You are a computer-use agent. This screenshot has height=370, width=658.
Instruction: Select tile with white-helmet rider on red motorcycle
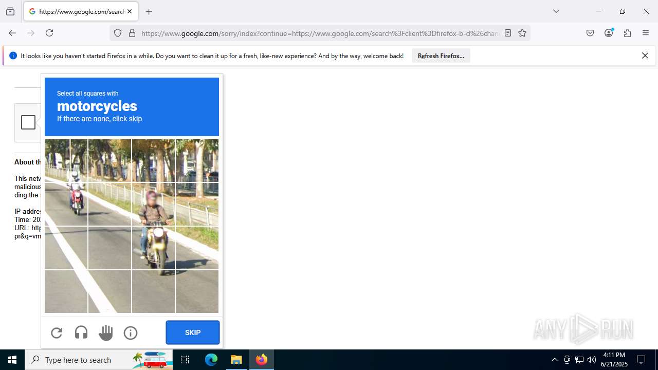[x=66, y=204]
